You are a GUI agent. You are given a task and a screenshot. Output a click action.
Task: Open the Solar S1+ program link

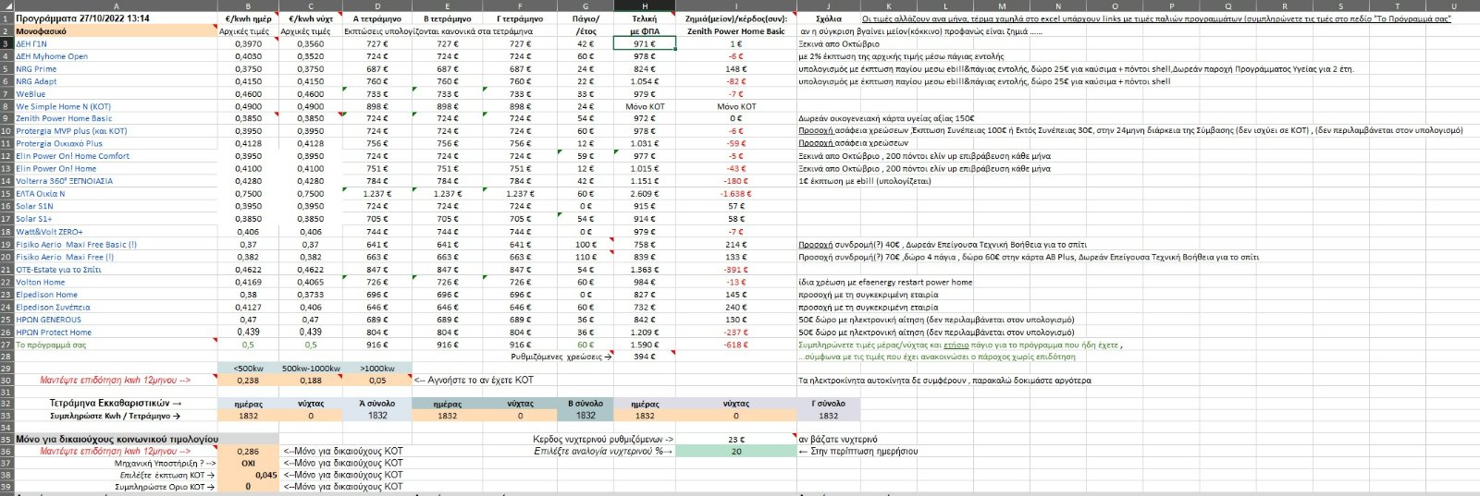[x=33, y=219]
